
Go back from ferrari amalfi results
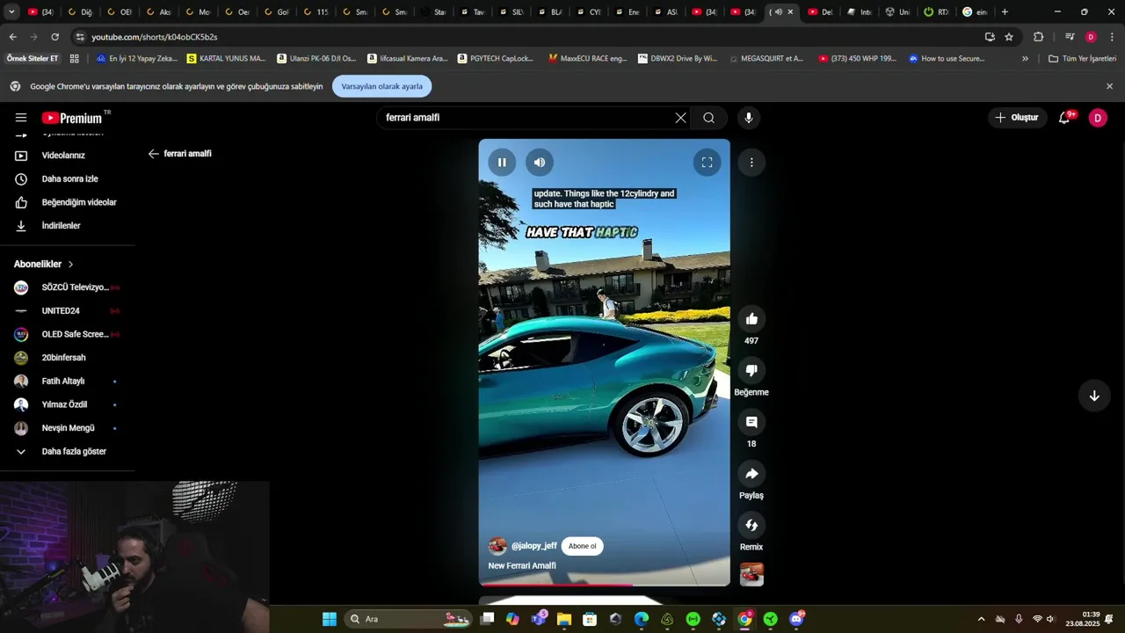coord(153,154)
